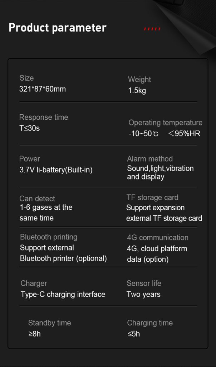Click the Size value 321*87*60mm
216x367 pixels.
coord(43,89)
